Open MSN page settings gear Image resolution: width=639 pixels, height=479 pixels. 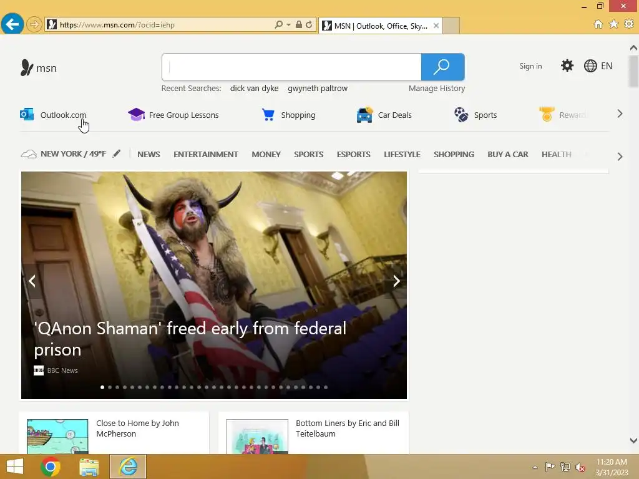pyautogui.click(x=567, y=65)
